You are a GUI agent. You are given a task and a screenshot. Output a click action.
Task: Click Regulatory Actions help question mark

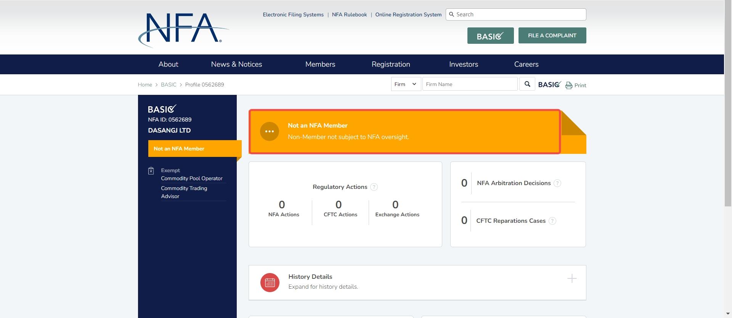pos(374,187)
